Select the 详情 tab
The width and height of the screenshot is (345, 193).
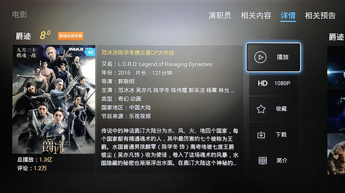tap(288, 16)
